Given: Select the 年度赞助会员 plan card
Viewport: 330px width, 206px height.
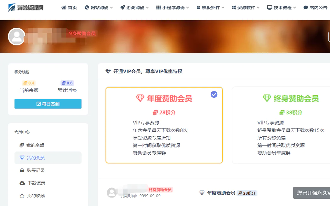Looking at the screenshot, I should [x=164, y=125].
